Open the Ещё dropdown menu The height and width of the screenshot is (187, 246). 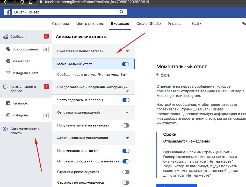[x=196, y=24]
